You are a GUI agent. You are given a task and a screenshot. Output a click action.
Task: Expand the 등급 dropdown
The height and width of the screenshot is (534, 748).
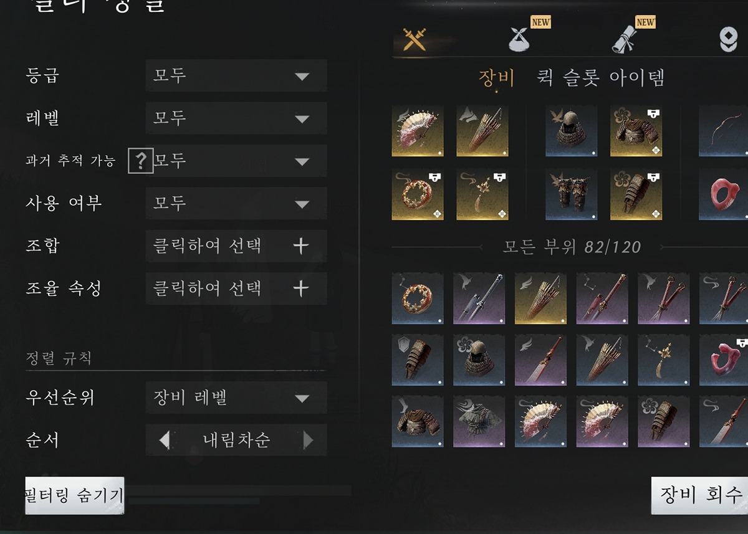click(x=236, y=76)
